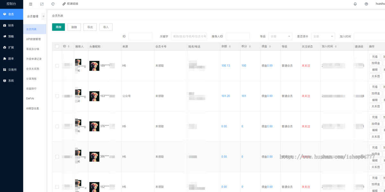
Task: Sort table by 余额 column arrows
Action: [230, 46]
